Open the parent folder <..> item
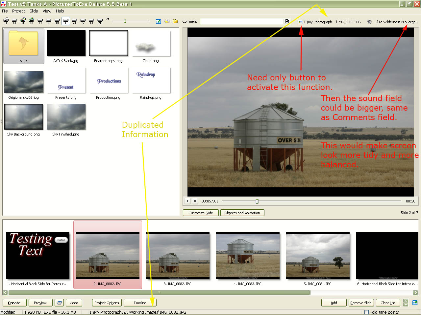The height and width of the screenshot is (315, 421). point(24,46)
